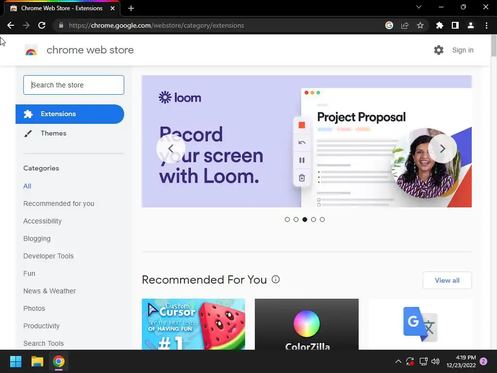Show hidden system tray icons

[398, 361]
